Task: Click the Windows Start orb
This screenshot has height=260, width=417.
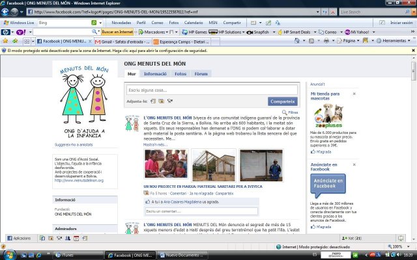Action: tap(7, 255)
